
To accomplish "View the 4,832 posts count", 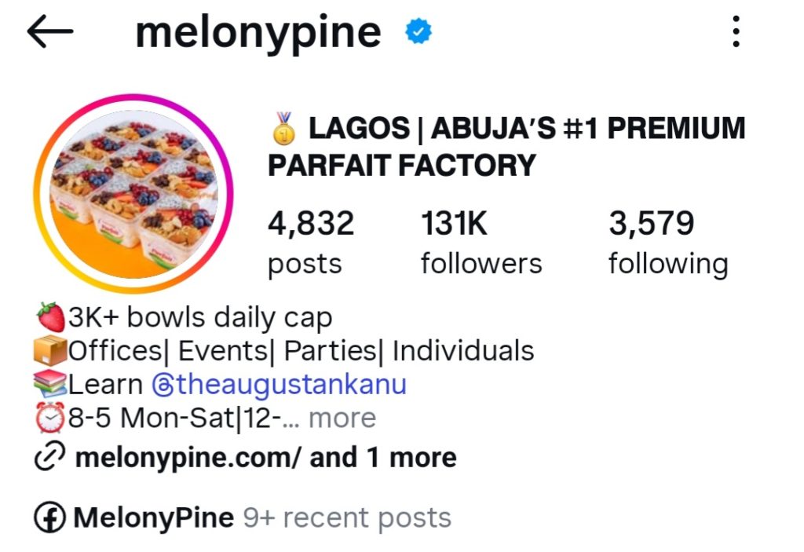I will click(x=311, y=242).
